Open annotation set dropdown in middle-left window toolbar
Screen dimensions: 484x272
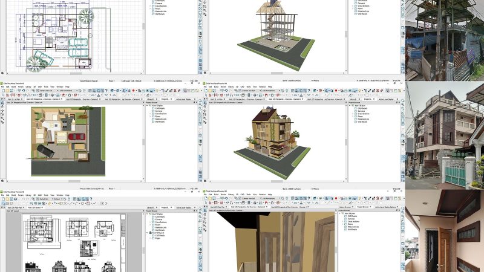click(68, 90)
